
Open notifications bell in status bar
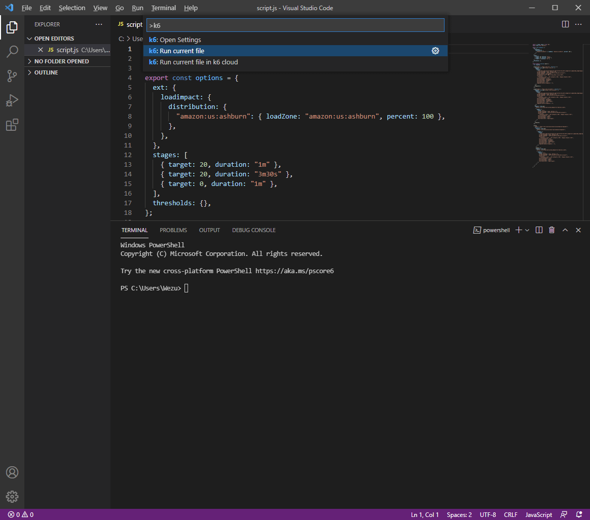click(x=579, y=514)
